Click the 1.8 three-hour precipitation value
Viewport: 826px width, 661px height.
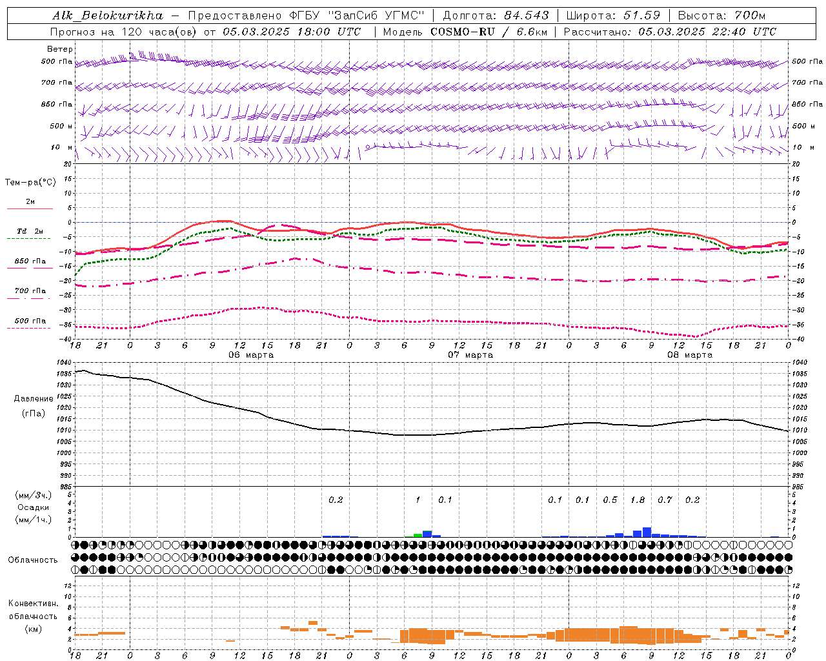click(638, 500)
